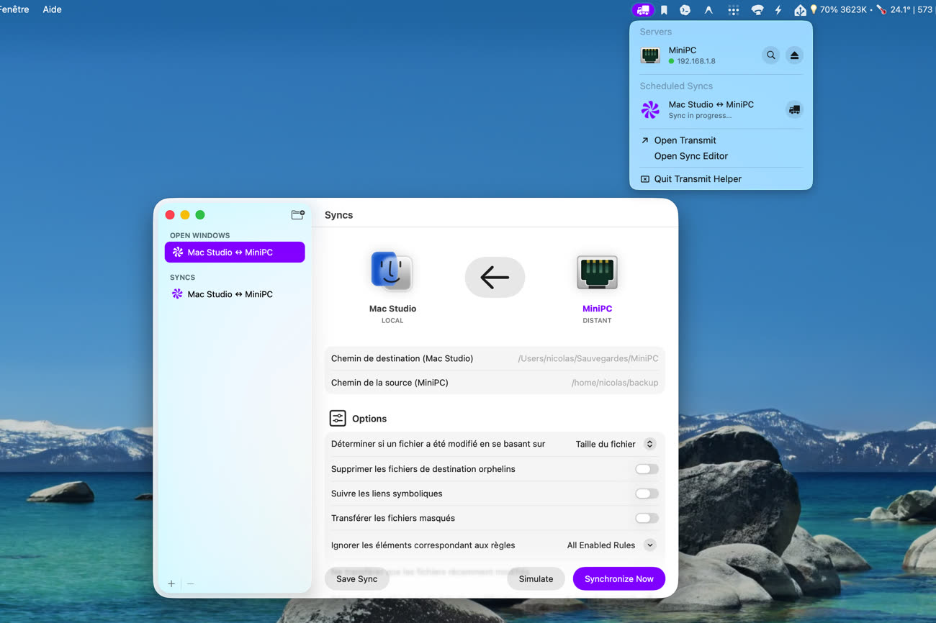This screenshot has width=936, height=623.
Task: Click the 'Chemin de destination (Mac Studio)' label
Action: tap(402, 358)
